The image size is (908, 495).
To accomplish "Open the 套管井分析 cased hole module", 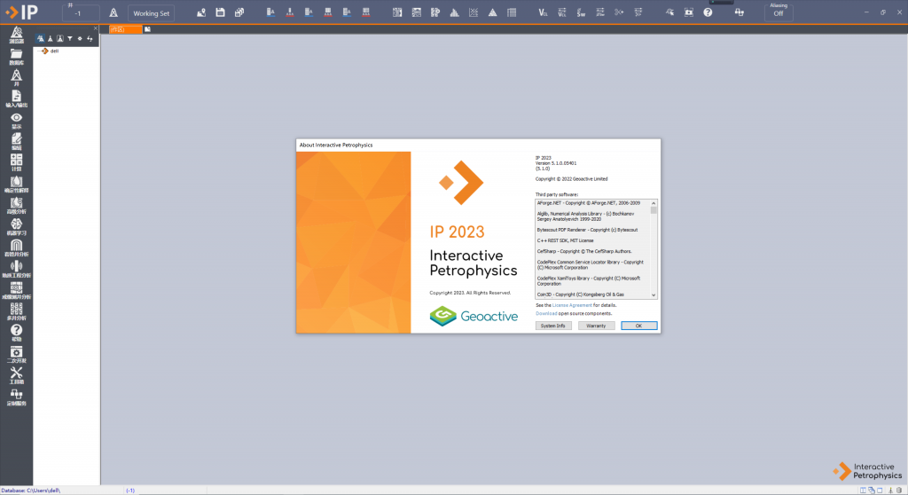I will [16, 248].
